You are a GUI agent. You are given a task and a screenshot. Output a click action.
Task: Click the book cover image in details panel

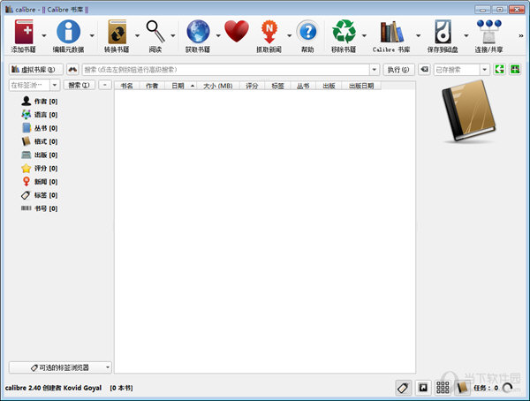[x=469, y=111]
